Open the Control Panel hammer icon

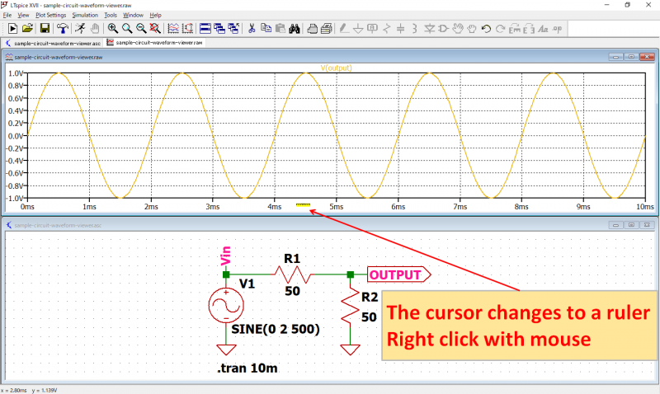pos(63,29)
